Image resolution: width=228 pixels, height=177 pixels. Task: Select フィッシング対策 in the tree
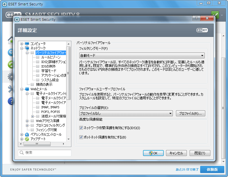46,130
